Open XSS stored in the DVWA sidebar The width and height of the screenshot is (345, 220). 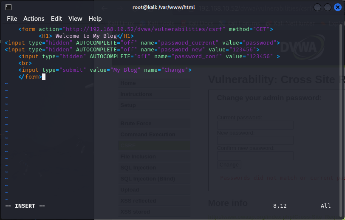(154, 212)
